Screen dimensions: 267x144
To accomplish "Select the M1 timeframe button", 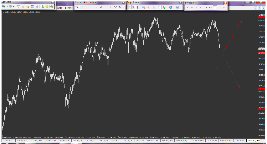I will [187, 8].
